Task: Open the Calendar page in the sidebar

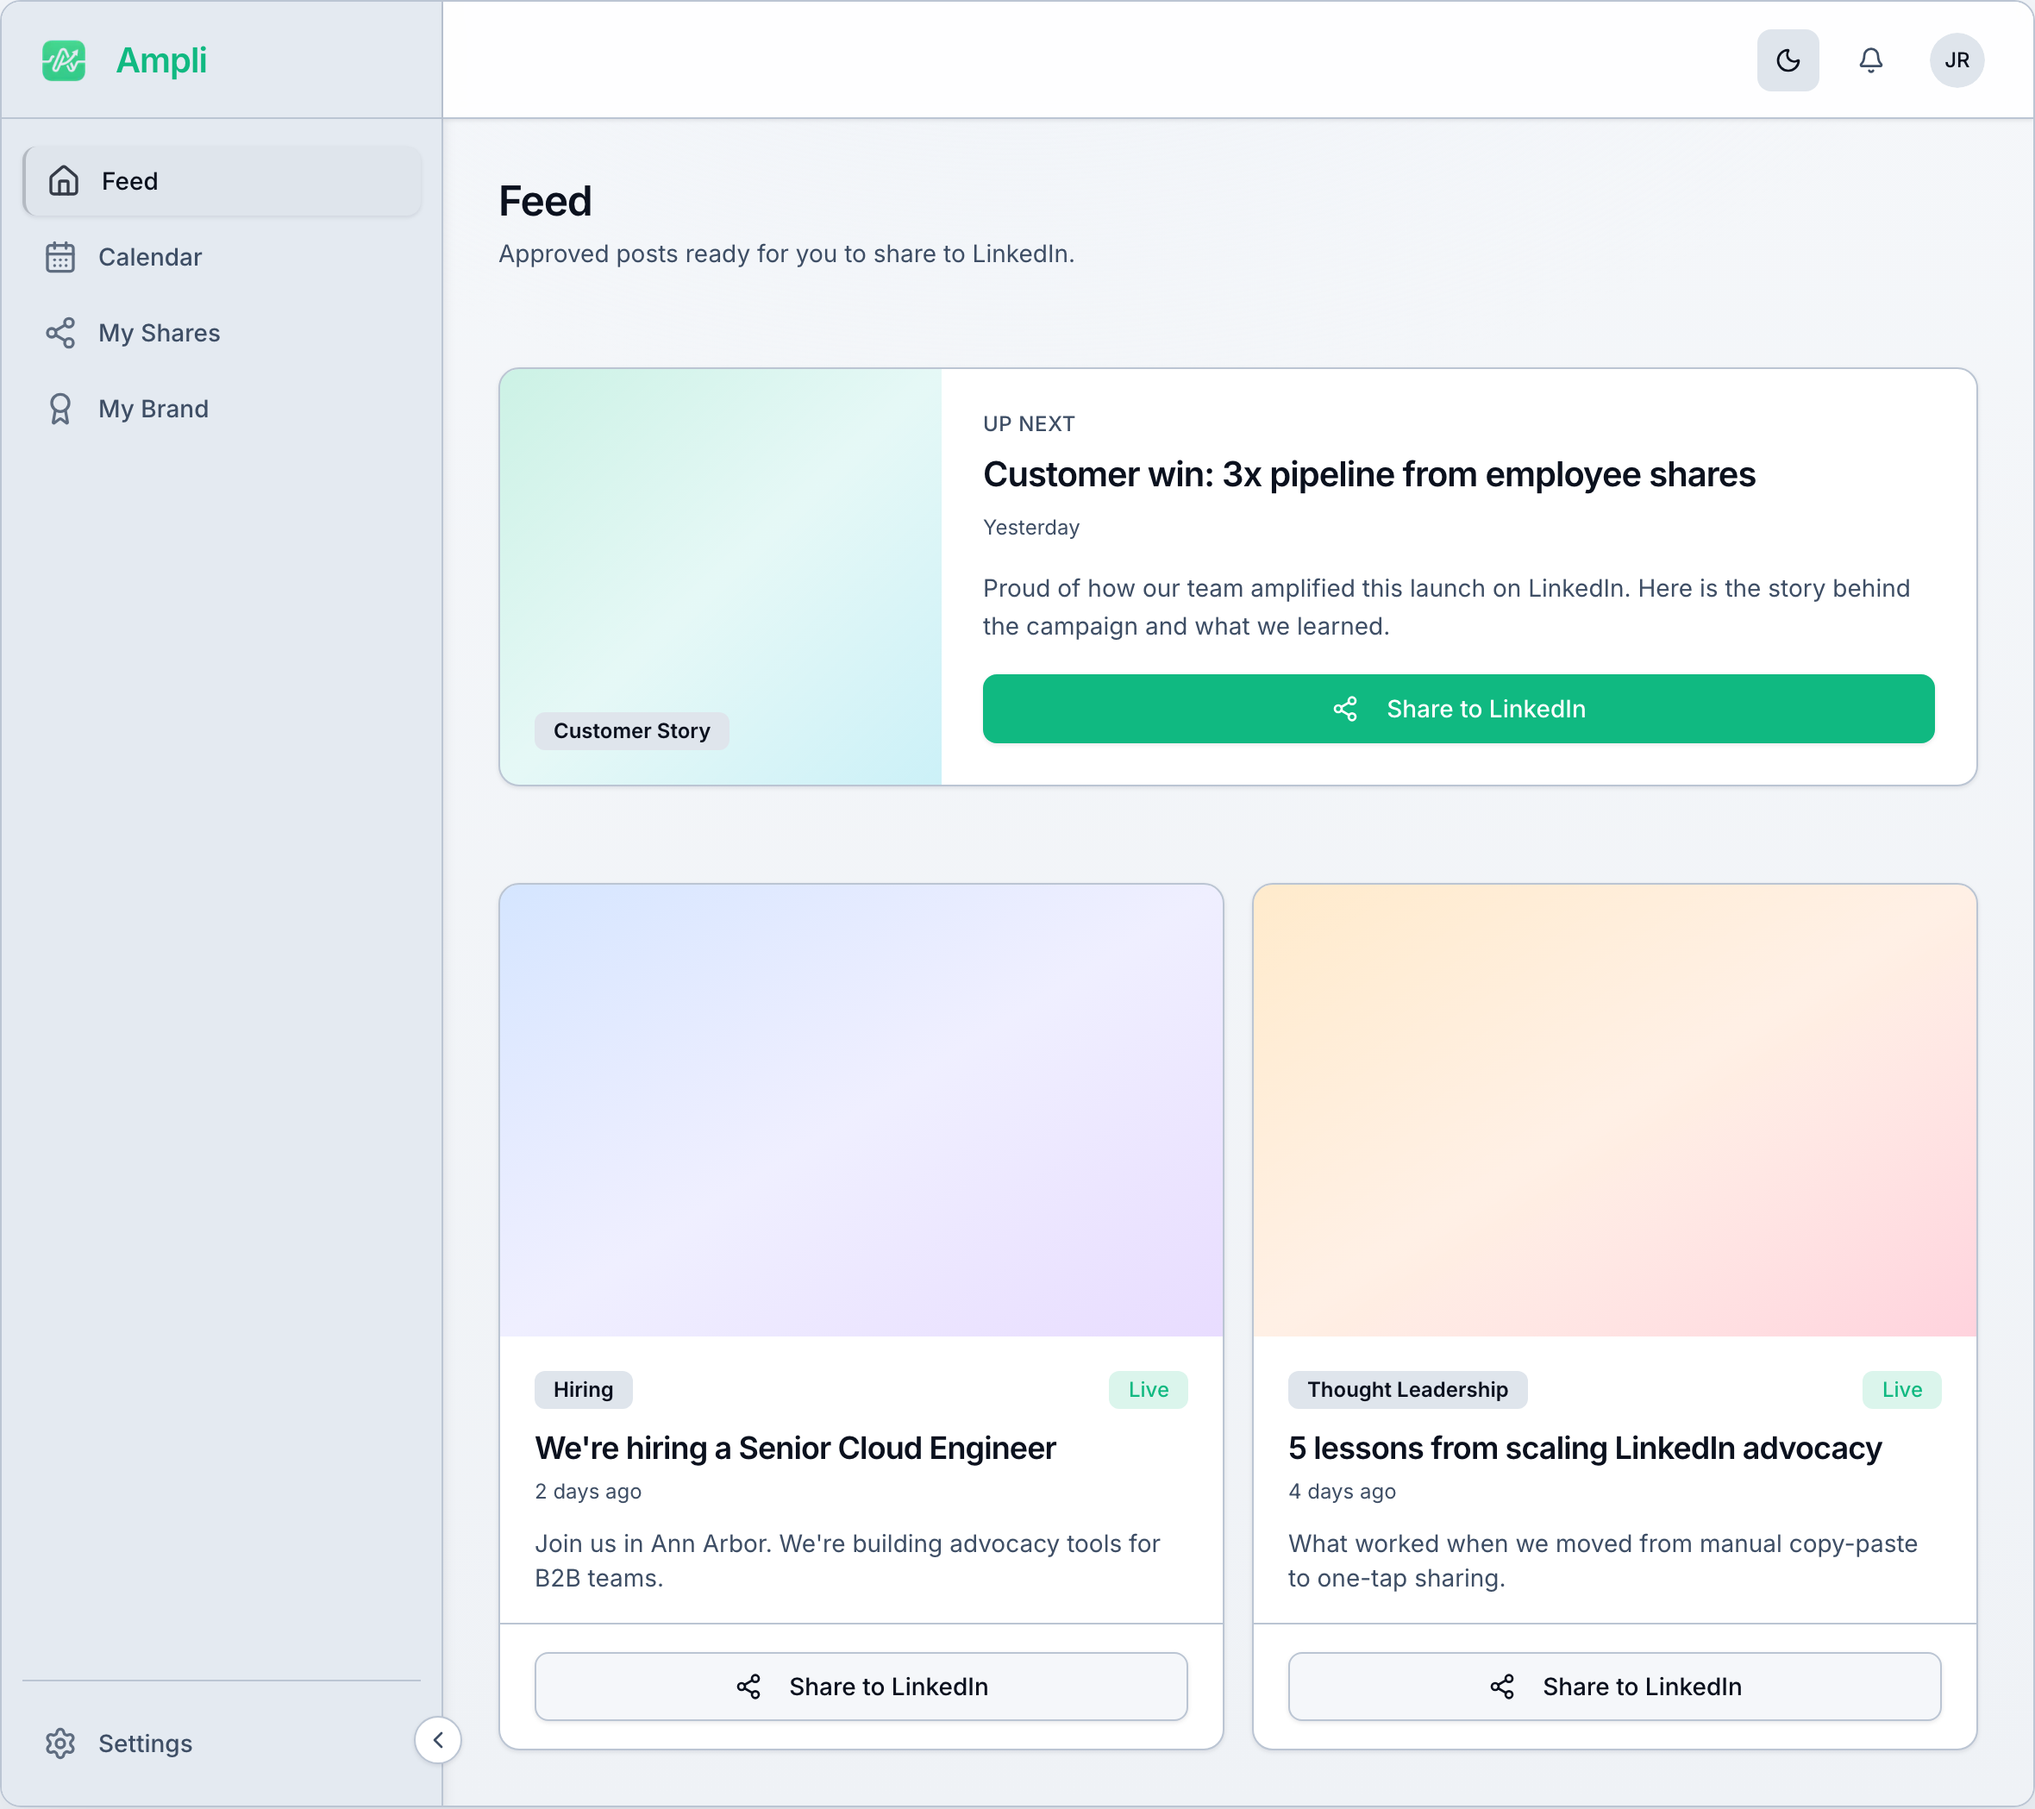Action: click(x=222, y=257)
